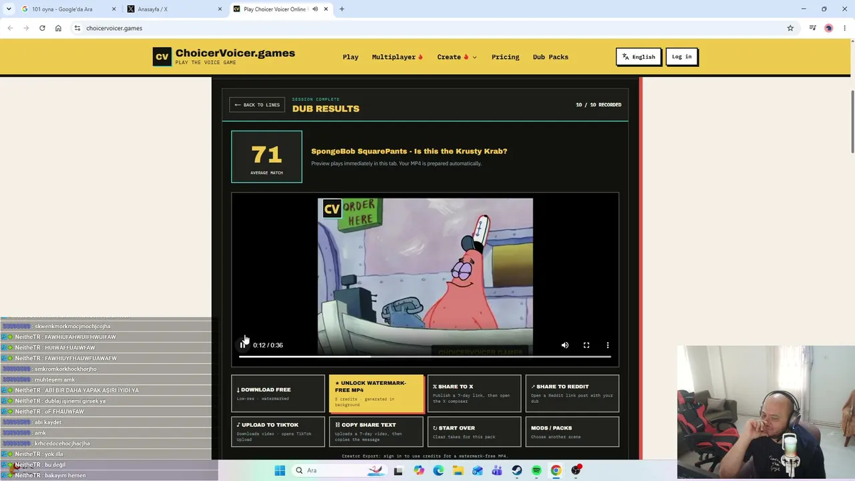Image resolution: width=855 pixels, height=481 pixels.
Task: Open Outlook from the taskbar
Action: point(478,470)
